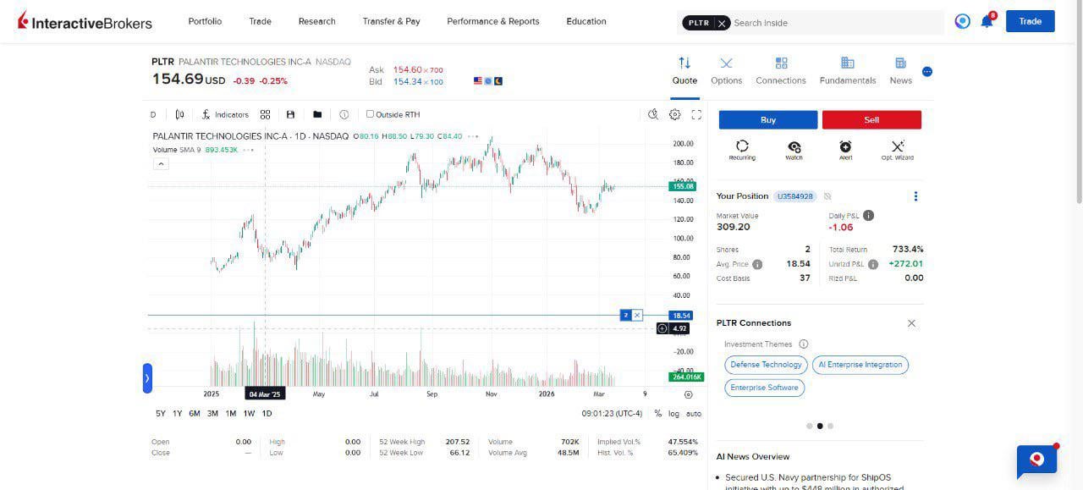This screenshot has height=490, width=1083.
Task: Enter fullscreen chart mode
Action: pos(696,114)
